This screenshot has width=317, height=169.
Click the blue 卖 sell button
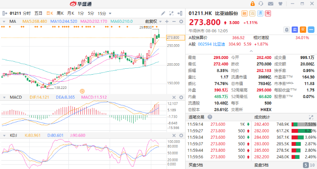(x=295, y=30)
